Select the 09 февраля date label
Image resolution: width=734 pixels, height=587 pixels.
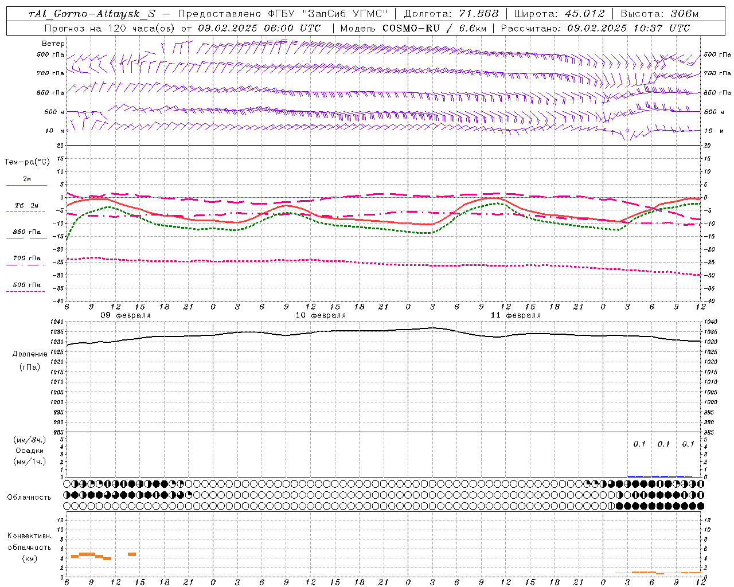[126, 315]
